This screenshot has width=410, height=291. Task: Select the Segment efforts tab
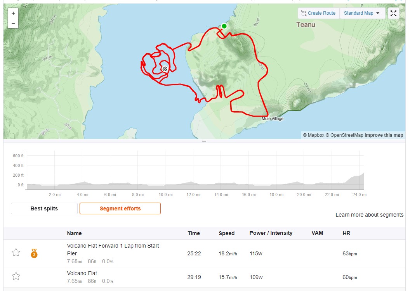coord(120,208)
